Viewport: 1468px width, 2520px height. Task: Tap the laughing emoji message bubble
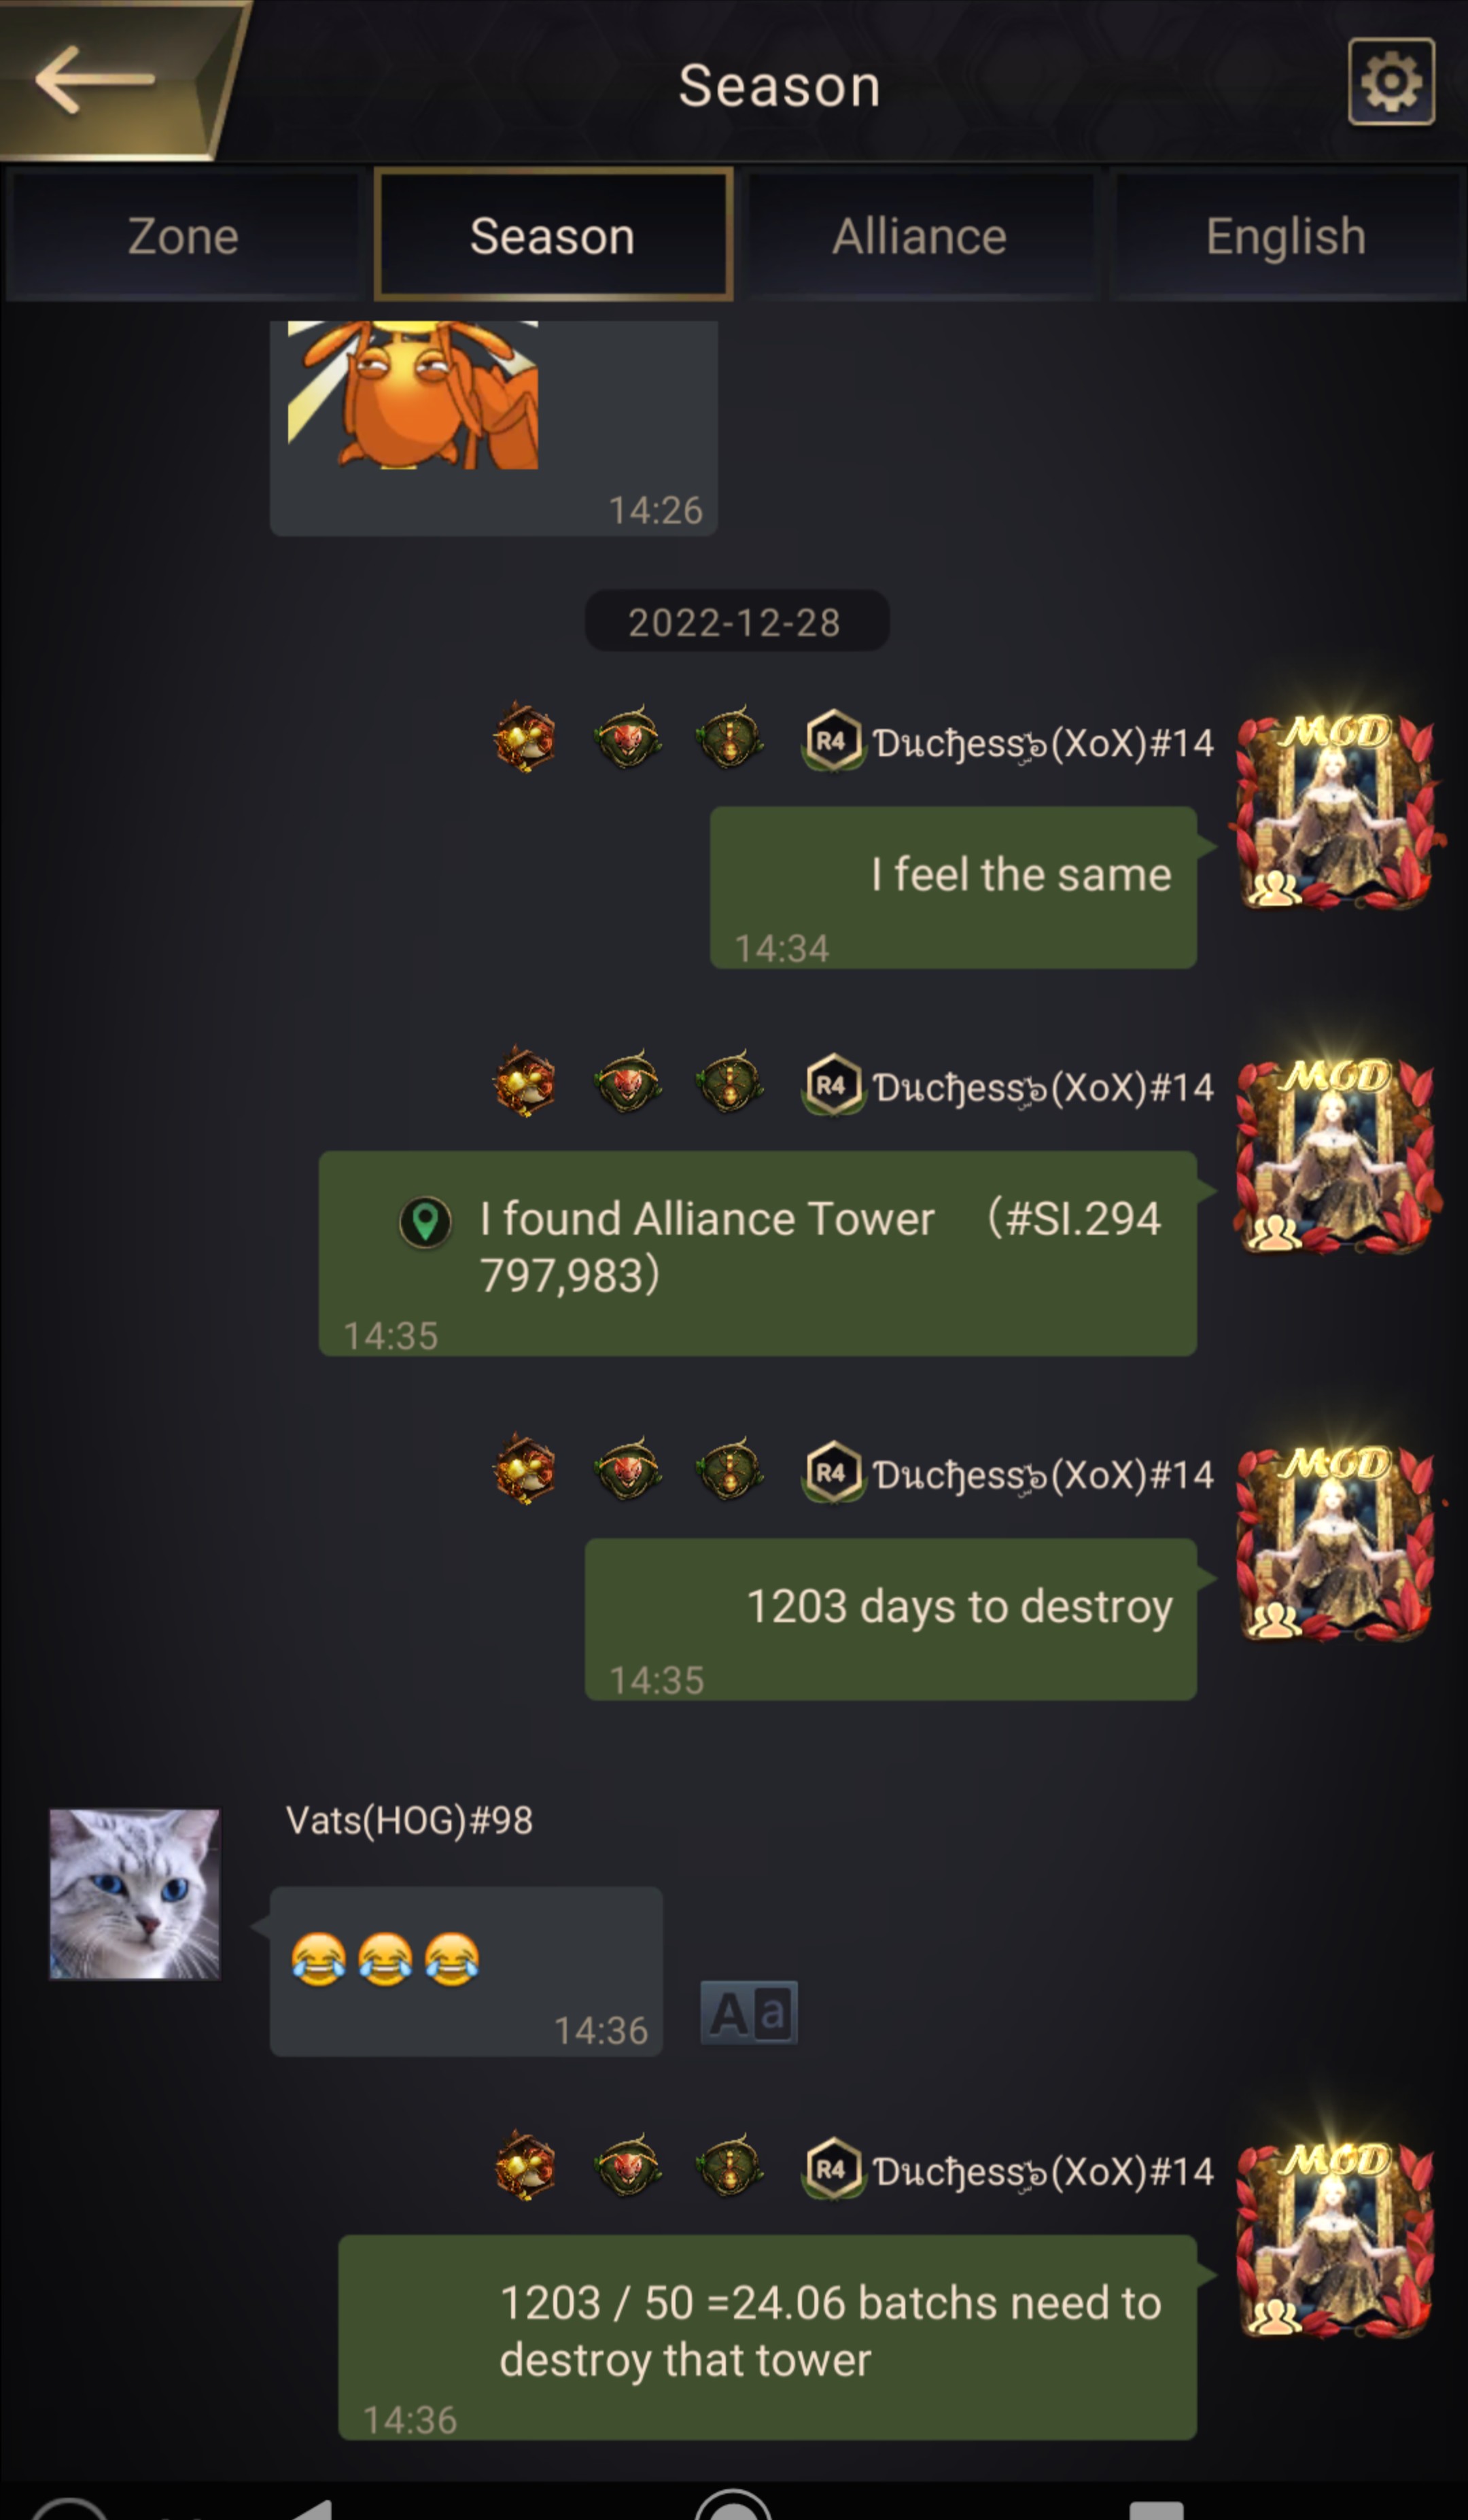466,1971
